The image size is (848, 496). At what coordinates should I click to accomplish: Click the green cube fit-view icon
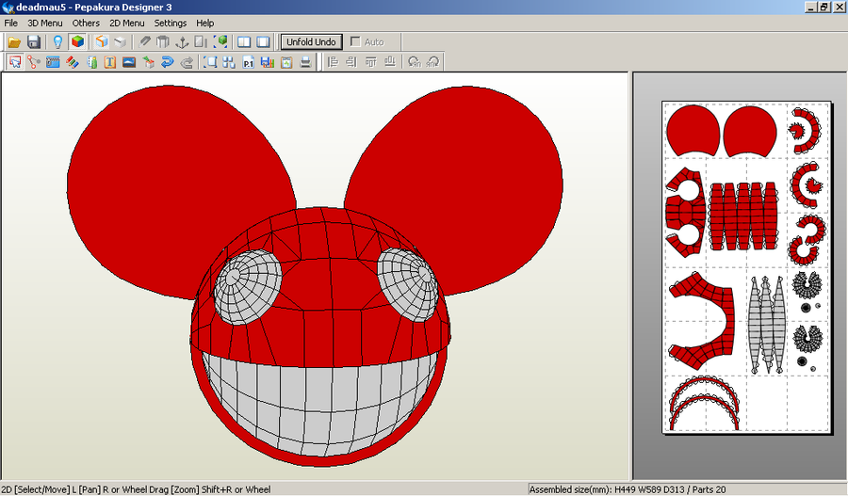(220, 41)
